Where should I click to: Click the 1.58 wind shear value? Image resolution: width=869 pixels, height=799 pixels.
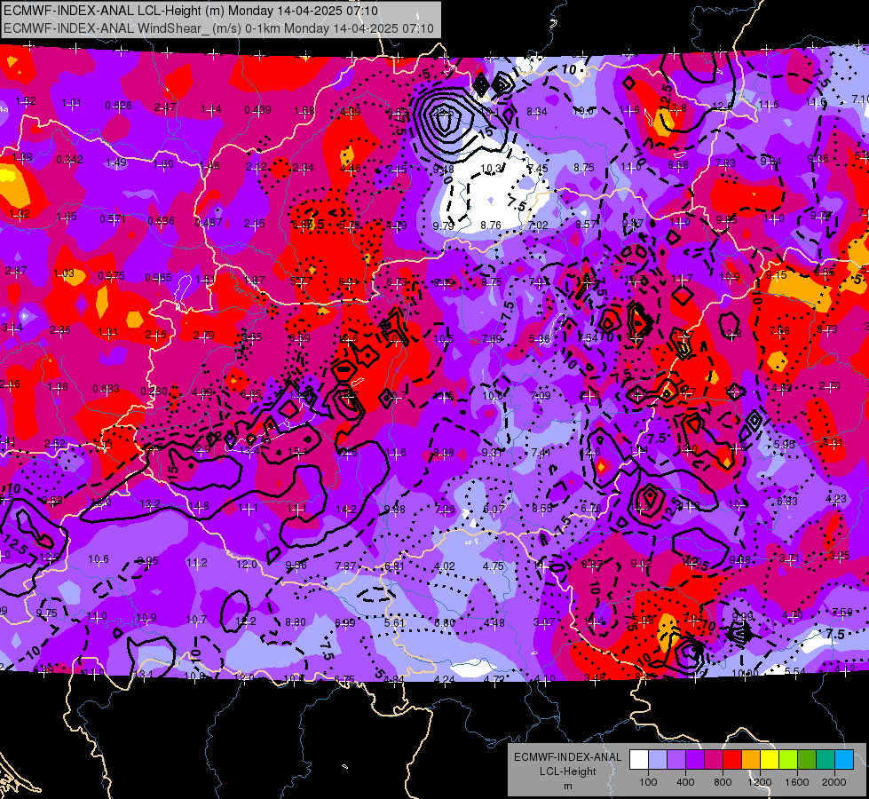pyautogui.click(x=304, y=111)
